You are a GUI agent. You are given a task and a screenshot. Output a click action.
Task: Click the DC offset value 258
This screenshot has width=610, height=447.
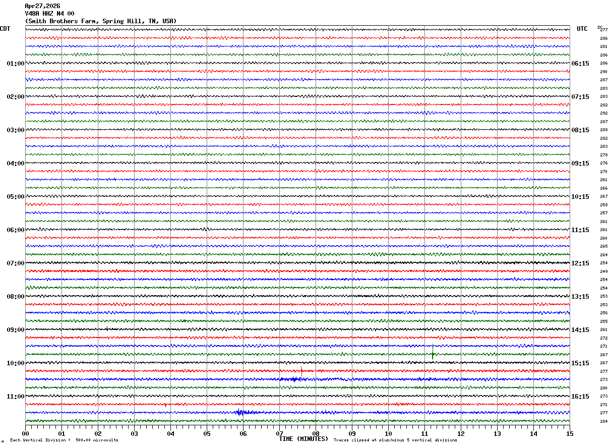tap(603, 205)
